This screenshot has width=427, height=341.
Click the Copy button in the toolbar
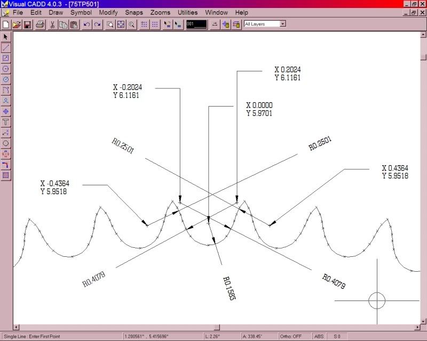[x=63, y=24]
